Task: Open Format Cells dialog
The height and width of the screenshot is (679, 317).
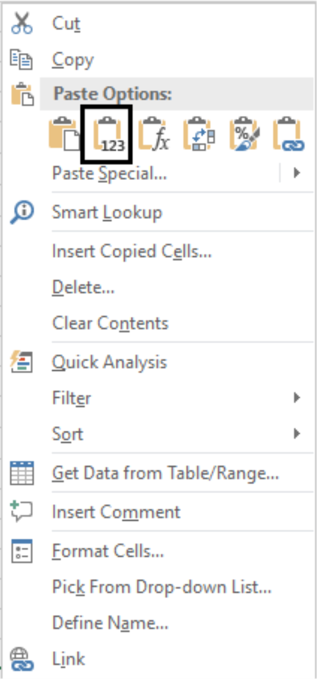Action: pyautogui.click(x=105, y=551)
